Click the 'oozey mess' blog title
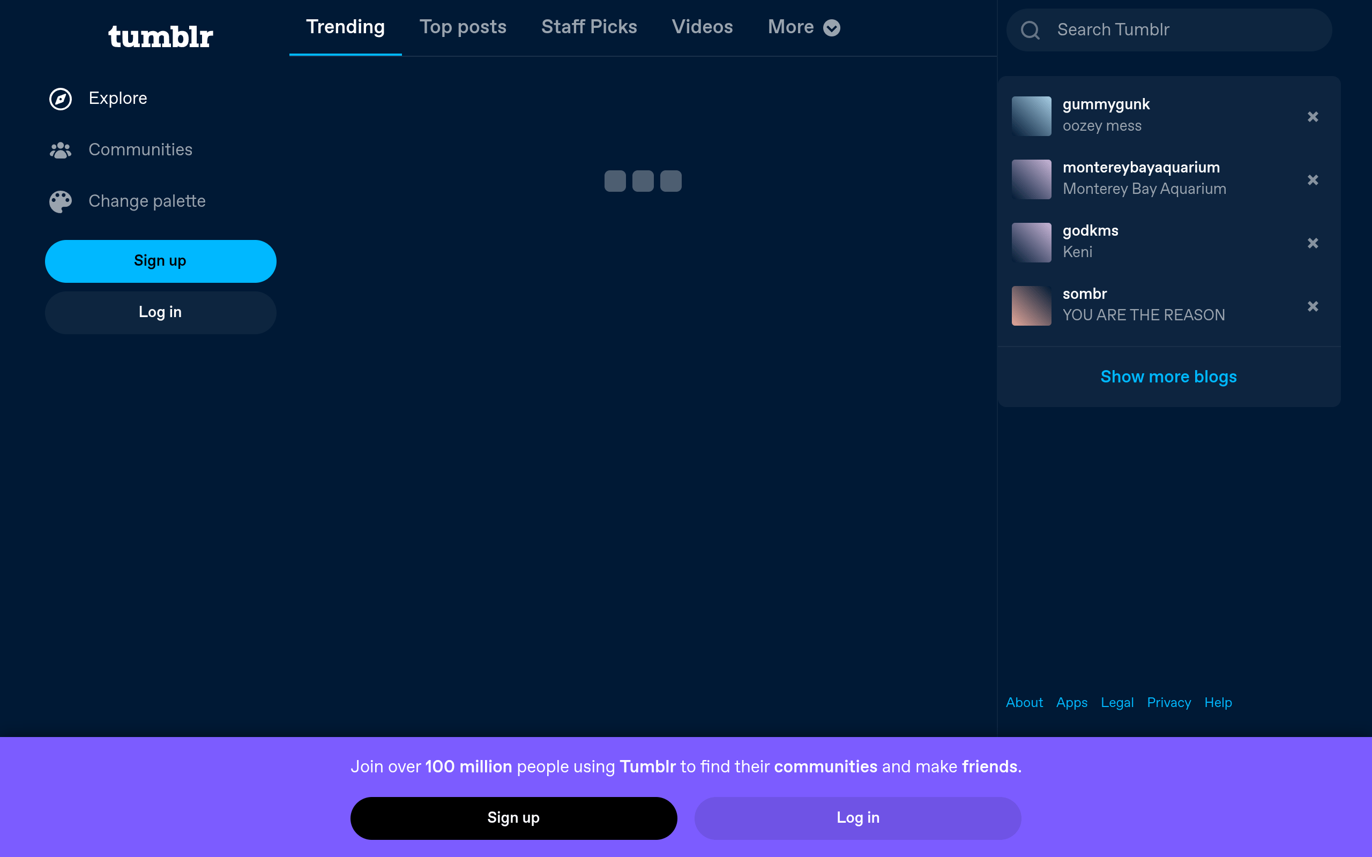Screen dimensions: 1372x857 point(1101,126)
